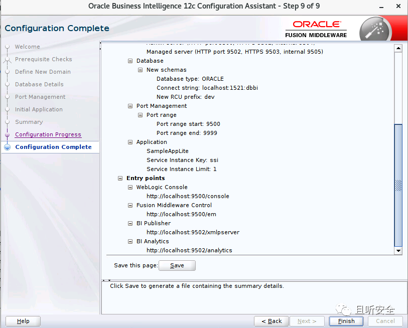This screenshot has width=408, height=328.
Task: Select Service Instance Limit: 1 row
Action: click(x=181, y=169)
